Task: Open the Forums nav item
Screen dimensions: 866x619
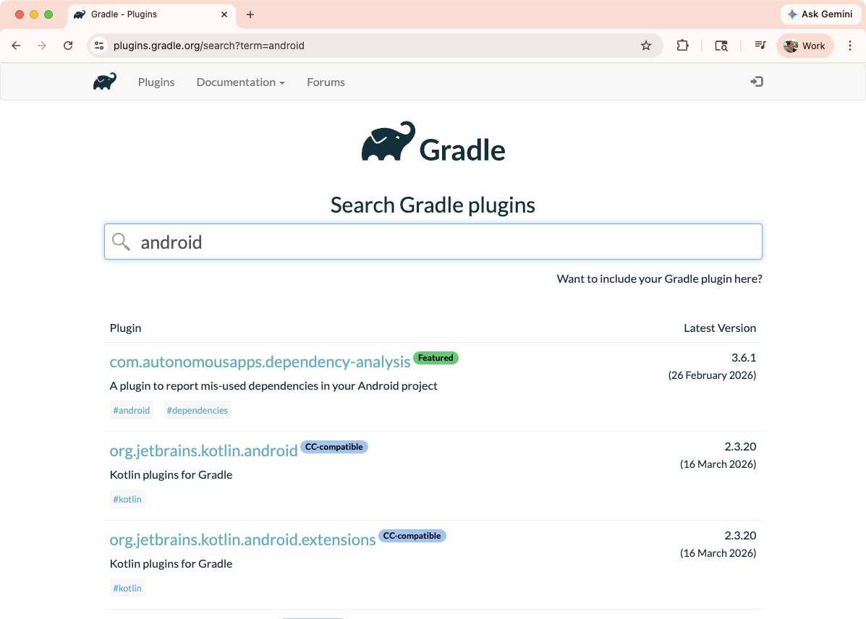Action: click(x=326, y=82)
